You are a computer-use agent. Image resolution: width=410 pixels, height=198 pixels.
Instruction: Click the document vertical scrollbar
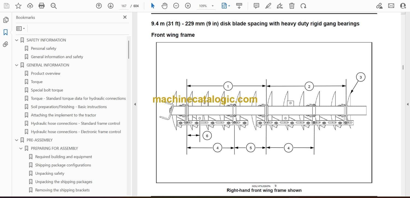tap(403, 68)
